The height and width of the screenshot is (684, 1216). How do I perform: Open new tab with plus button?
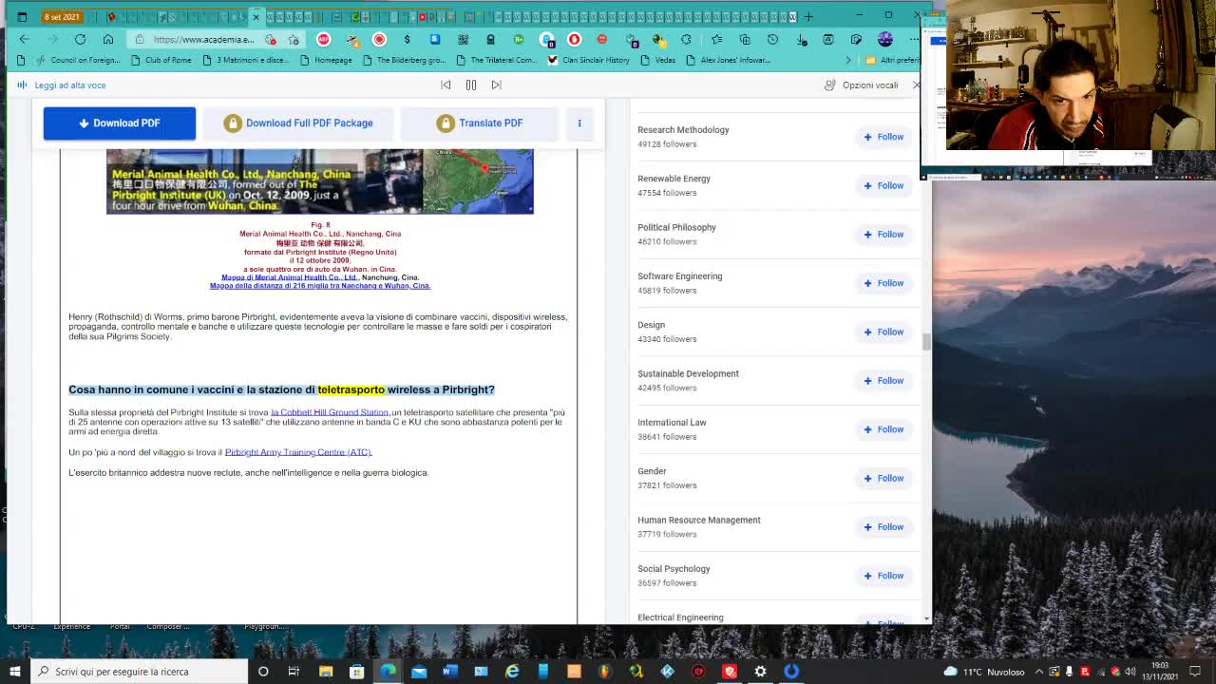coord(808,16)
